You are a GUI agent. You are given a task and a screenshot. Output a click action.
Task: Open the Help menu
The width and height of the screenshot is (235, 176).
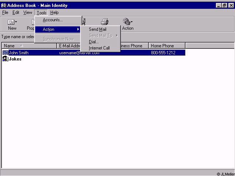54,12
